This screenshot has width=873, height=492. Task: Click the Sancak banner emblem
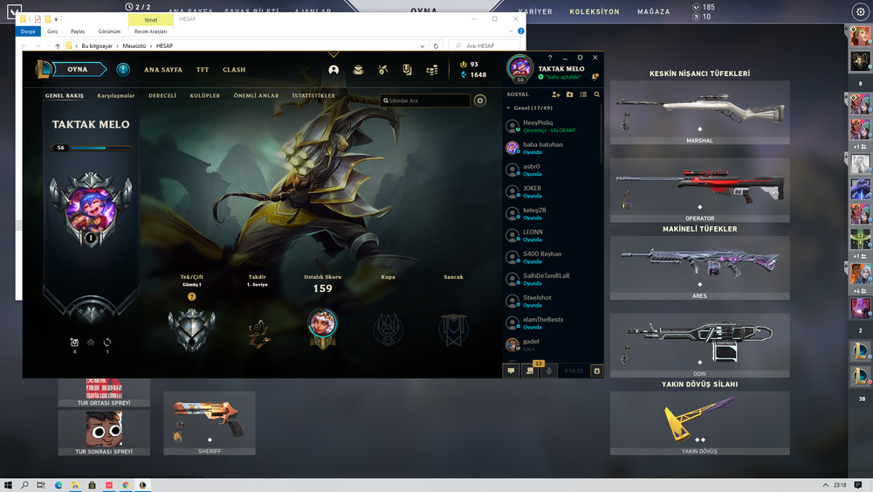pos(453,329)
